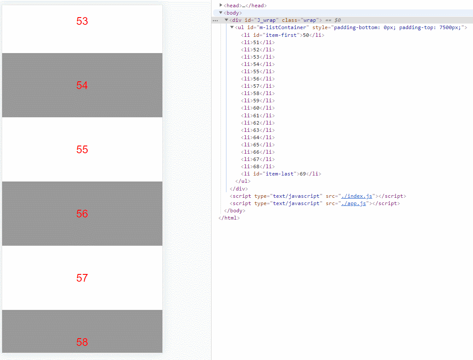Select the li 55 node in DOM tree
The image size is (473, 360).
(x=258, y=71)
